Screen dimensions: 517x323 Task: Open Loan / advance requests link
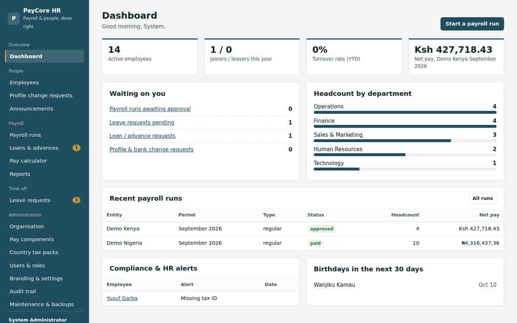pos(142,136)
